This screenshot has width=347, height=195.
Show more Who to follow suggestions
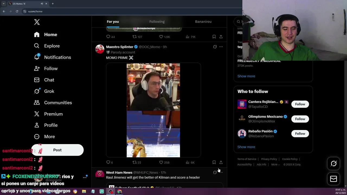tap(246, 147)
